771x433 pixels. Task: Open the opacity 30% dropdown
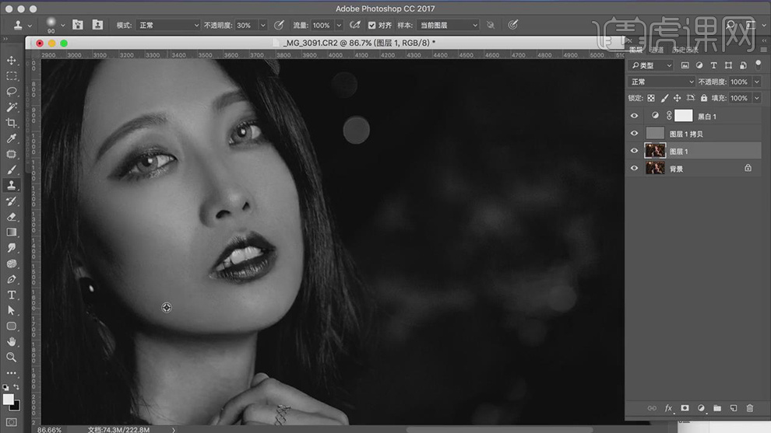262,25
